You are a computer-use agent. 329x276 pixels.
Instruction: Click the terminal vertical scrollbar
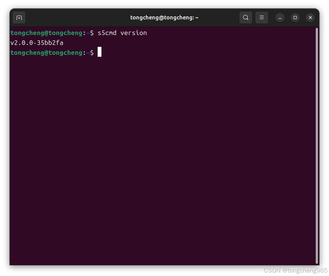point(317,146)
